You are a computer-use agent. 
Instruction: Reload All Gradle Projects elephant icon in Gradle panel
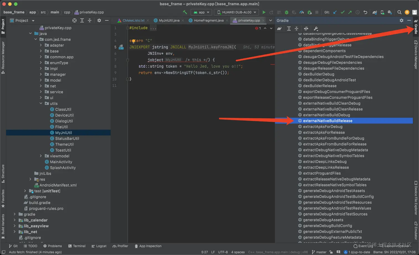(279, 29)
